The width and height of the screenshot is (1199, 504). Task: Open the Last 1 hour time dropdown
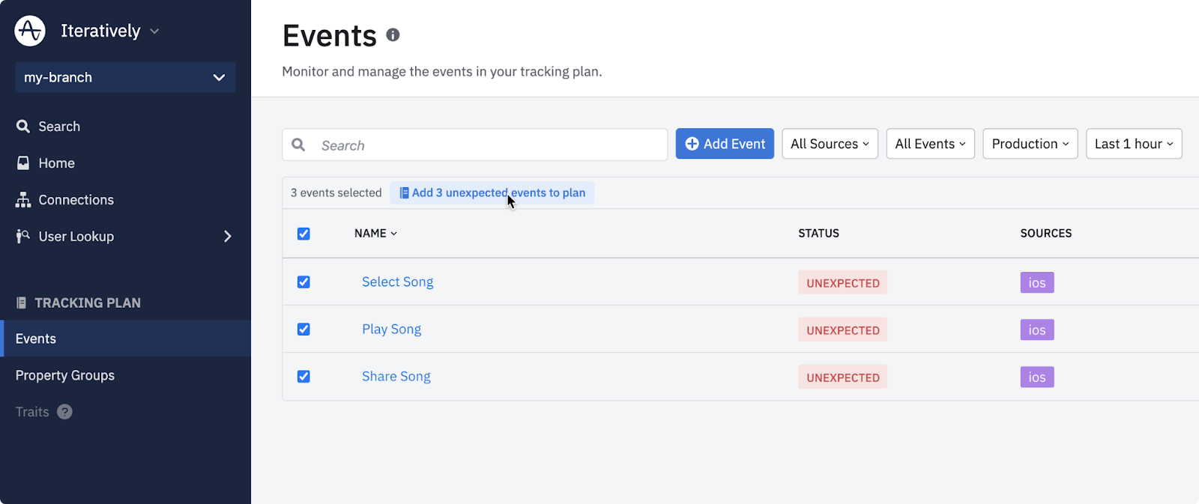click(1133, 144)
